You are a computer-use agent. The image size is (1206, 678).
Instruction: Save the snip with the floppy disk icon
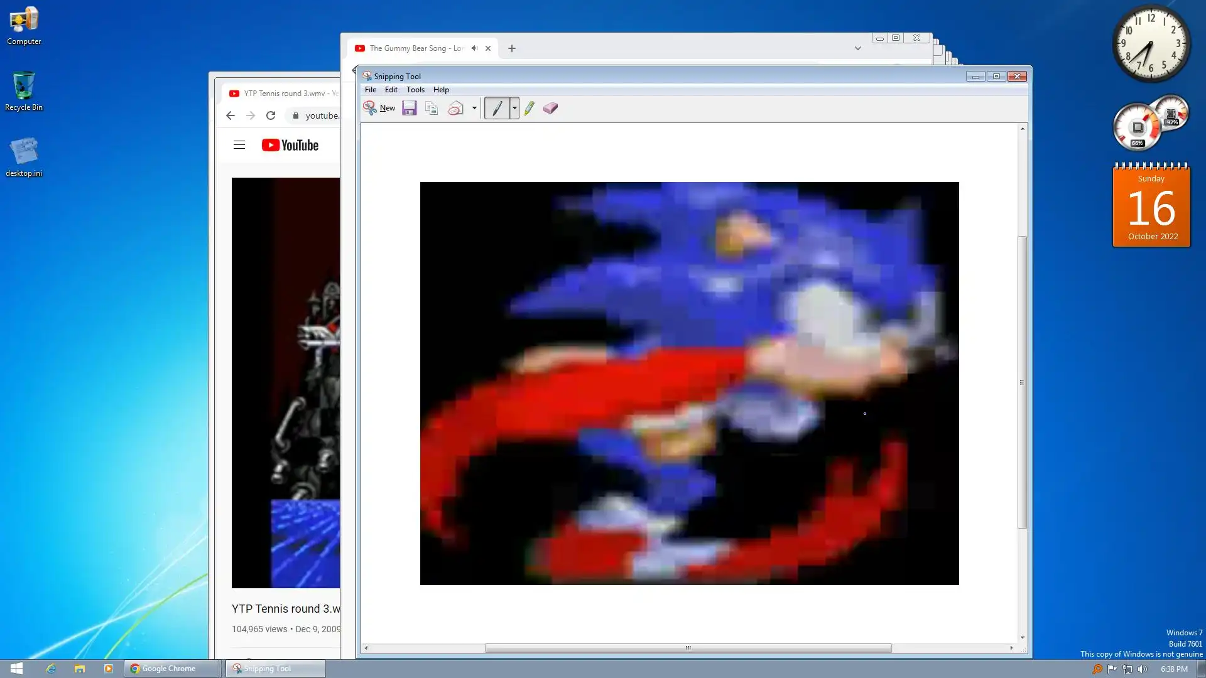pyautogui.click(x=409, y=108)
